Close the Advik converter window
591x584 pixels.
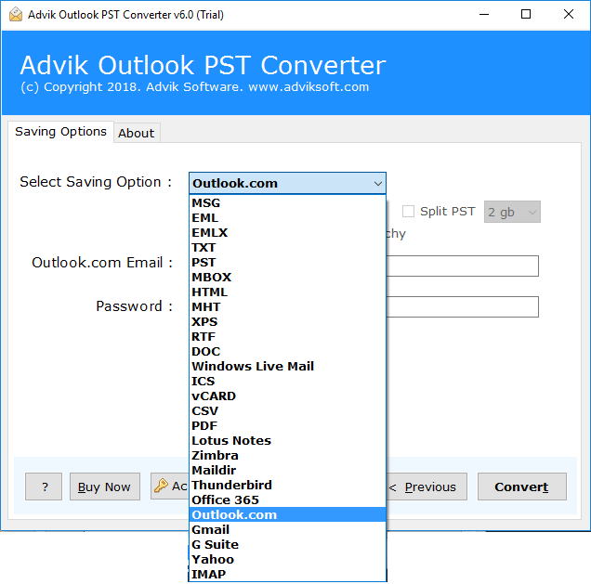[569, 14]
